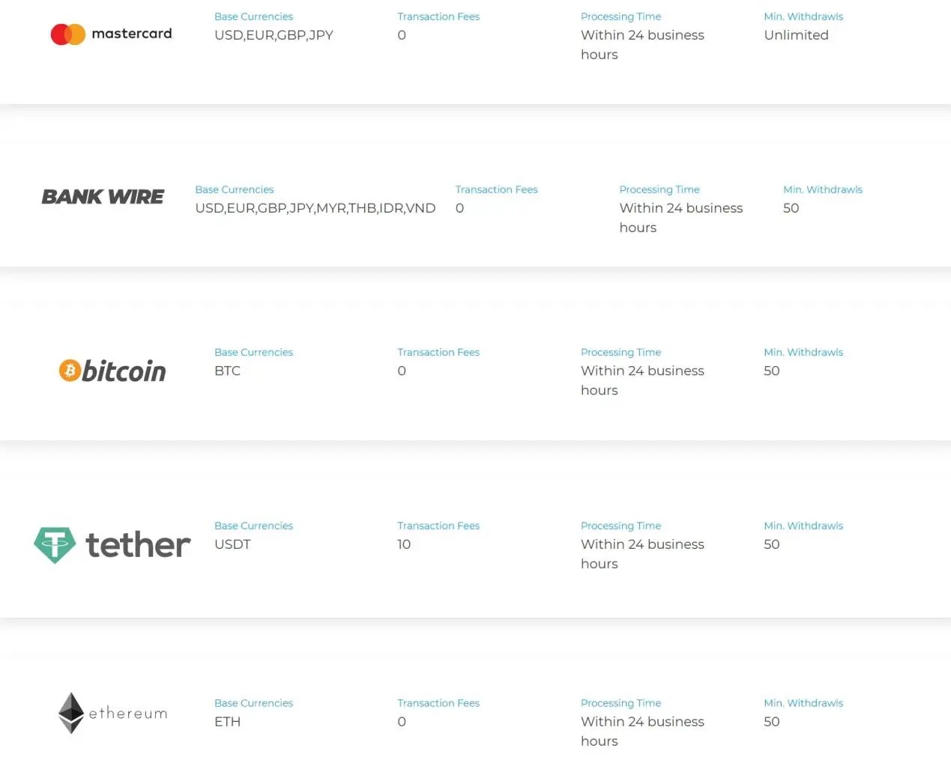Click Bitcoin's processing time text
This screenshot has height=769, width=951.
tap(642, 380)
